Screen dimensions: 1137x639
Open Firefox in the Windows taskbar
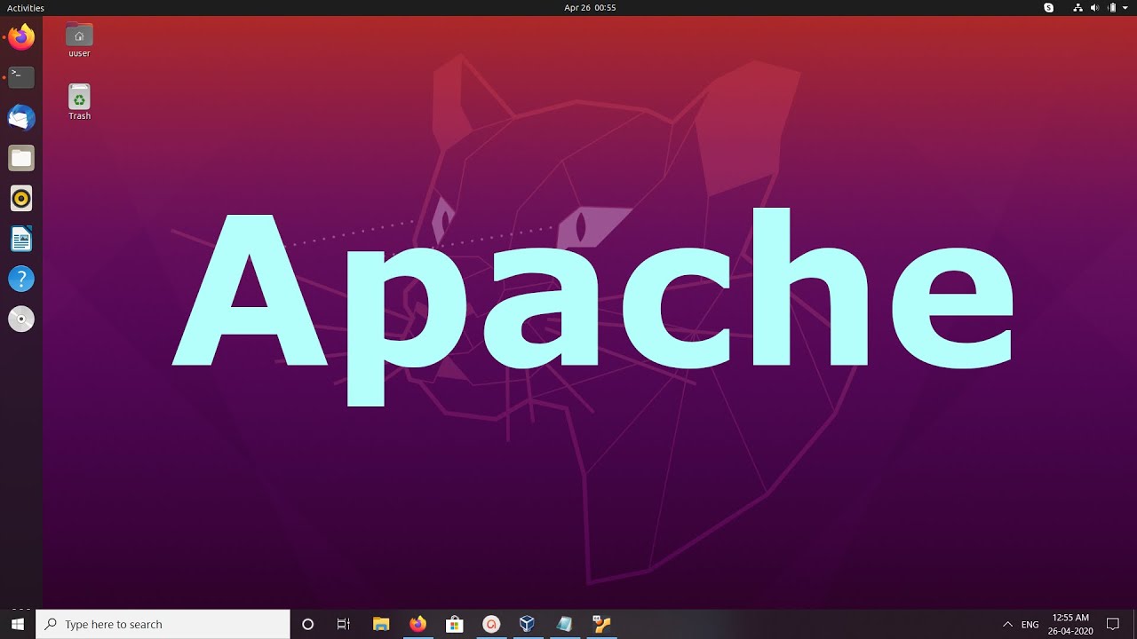(417, 624)
